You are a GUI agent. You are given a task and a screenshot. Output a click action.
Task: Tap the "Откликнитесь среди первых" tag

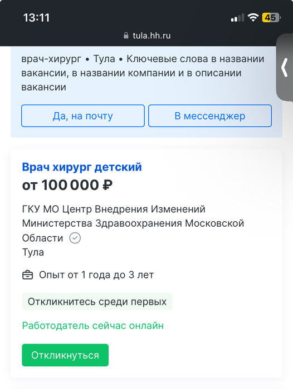point(97,301)
